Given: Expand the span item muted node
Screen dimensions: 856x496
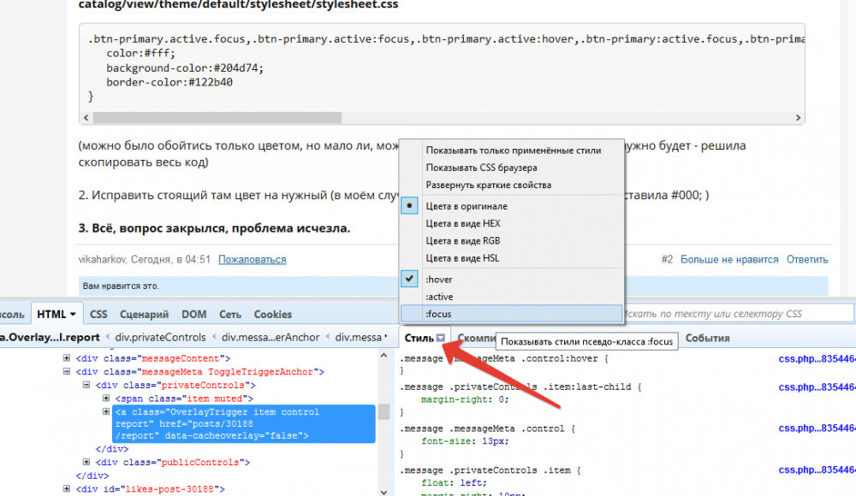Looking at the screenshot, I should (x=106, y=399).
